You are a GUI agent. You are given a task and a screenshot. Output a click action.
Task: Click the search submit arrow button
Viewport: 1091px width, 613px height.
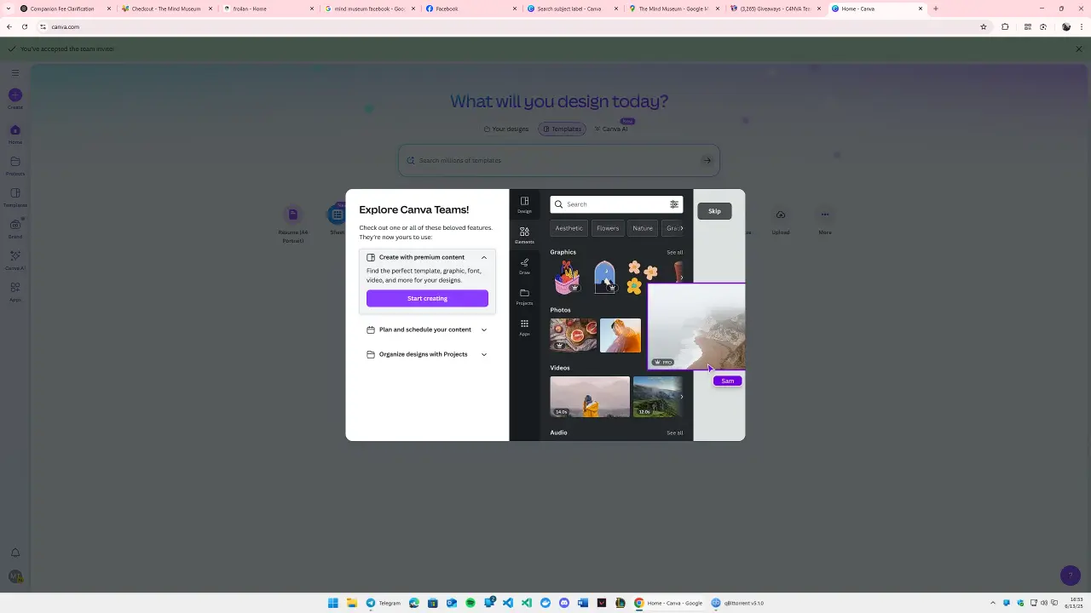(x=707, y=160)
